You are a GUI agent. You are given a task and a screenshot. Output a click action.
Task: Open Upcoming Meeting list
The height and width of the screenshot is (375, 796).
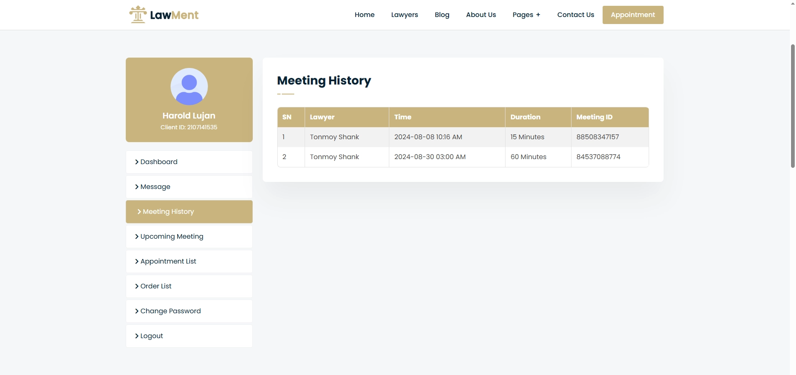(189, 237)
